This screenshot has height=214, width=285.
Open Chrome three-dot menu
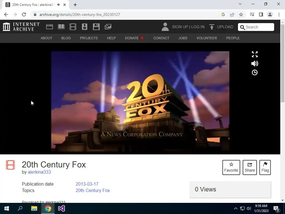[279, 14]
